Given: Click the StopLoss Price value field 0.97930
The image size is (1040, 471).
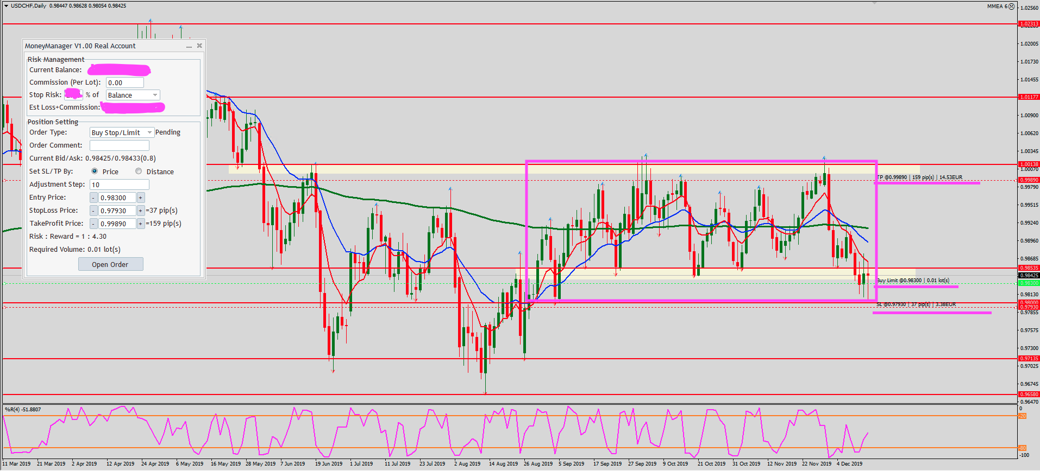Looking at the screenshot, I should pos(117,211).
